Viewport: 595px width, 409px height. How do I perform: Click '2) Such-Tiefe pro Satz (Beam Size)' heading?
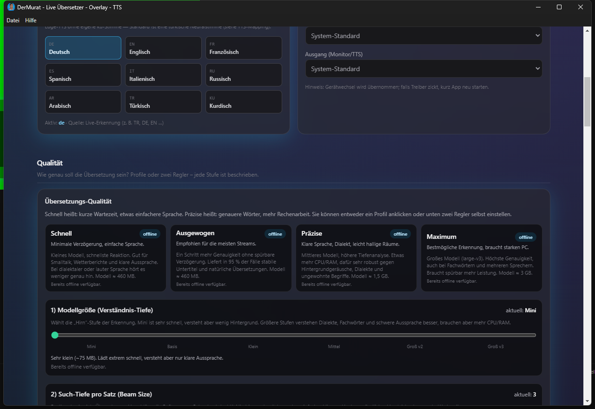(x=101, y=394)
